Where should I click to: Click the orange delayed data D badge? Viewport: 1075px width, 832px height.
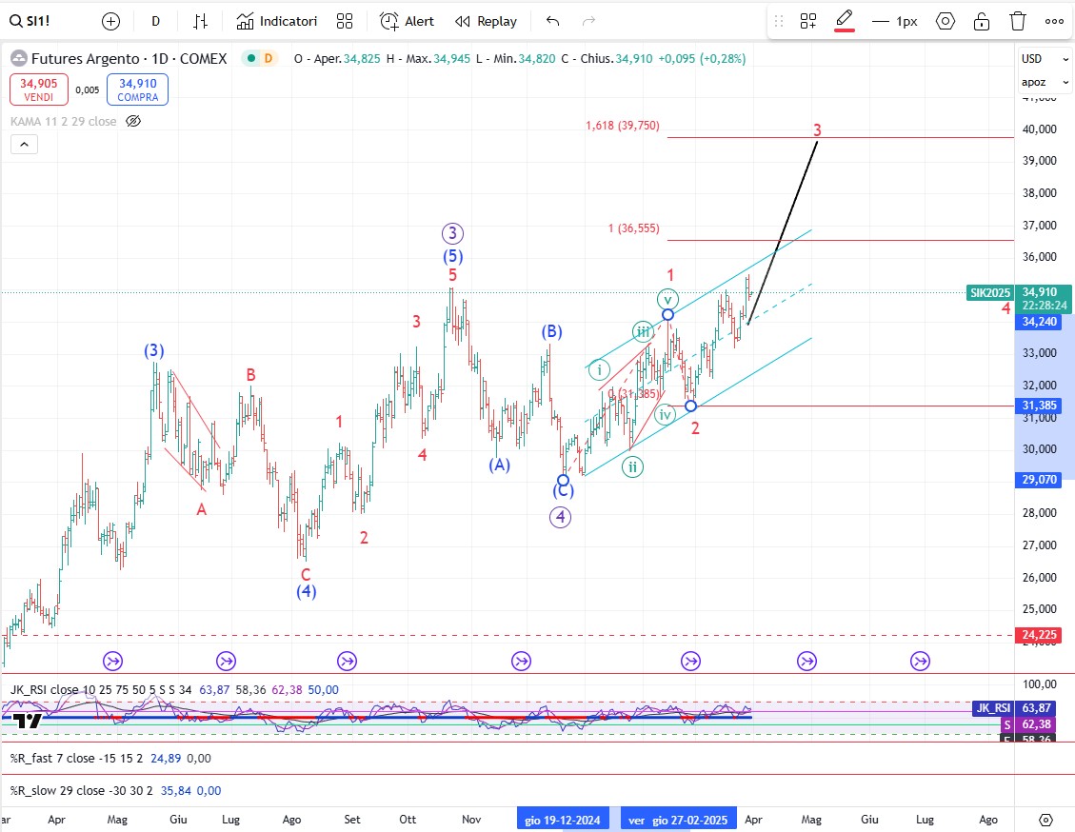(x=269, y=58)
